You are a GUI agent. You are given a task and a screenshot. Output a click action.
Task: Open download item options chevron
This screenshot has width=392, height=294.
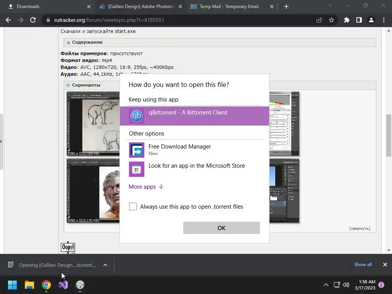coord(105,265)
